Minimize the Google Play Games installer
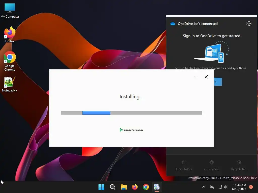This screenshot has width=258, height=193. pos(195,77)
